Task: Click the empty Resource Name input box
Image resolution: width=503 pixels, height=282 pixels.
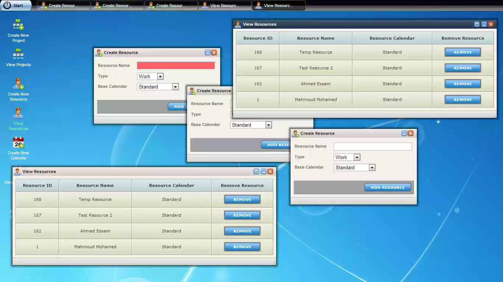Action: point(372,146)
